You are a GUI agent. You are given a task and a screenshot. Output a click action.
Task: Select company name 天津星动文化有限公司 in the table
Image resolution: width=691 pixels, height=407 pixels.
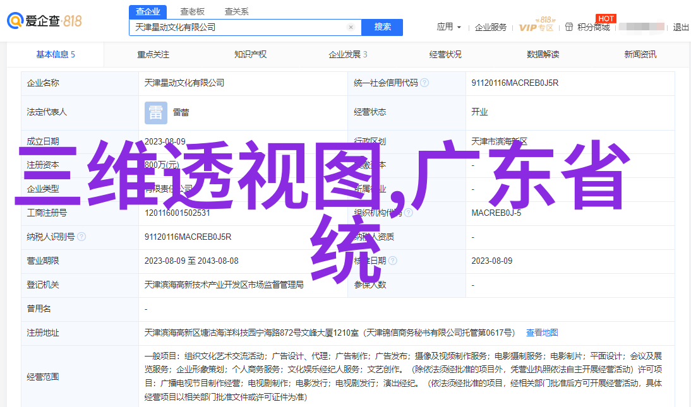pos(184,83)
